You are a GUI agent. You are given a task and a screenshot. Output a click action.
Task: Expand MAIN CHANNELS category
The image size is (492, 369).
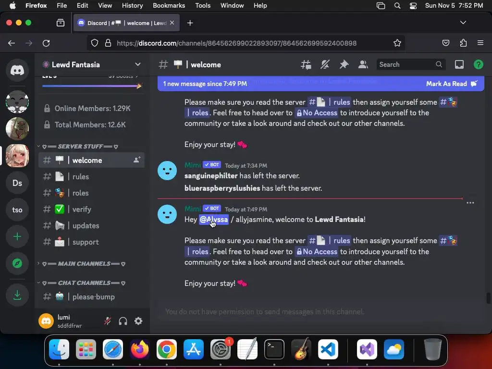tap(82, 264)
